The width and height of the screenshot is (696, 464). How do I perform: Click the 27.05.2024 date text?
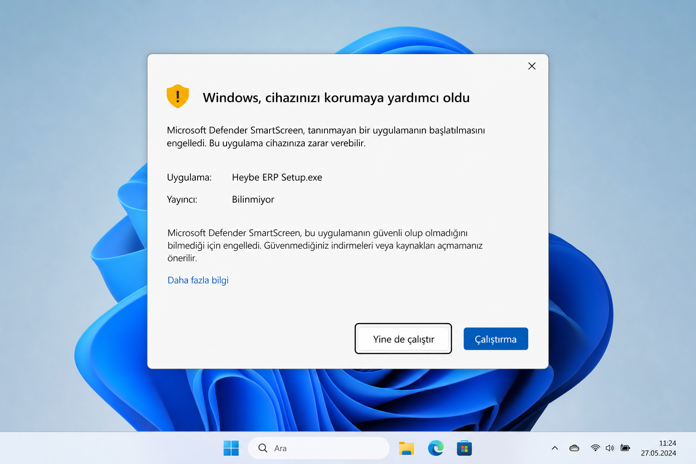(658, 453)
